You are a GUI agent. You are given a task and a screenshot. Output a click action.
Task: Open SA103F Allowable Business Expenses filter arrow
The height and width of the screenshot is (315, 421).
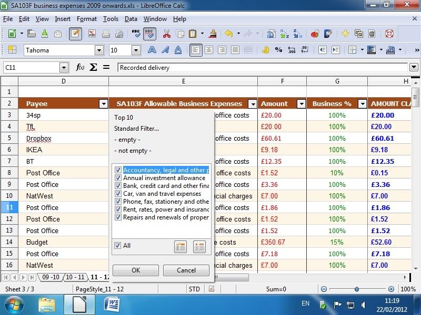253,103
